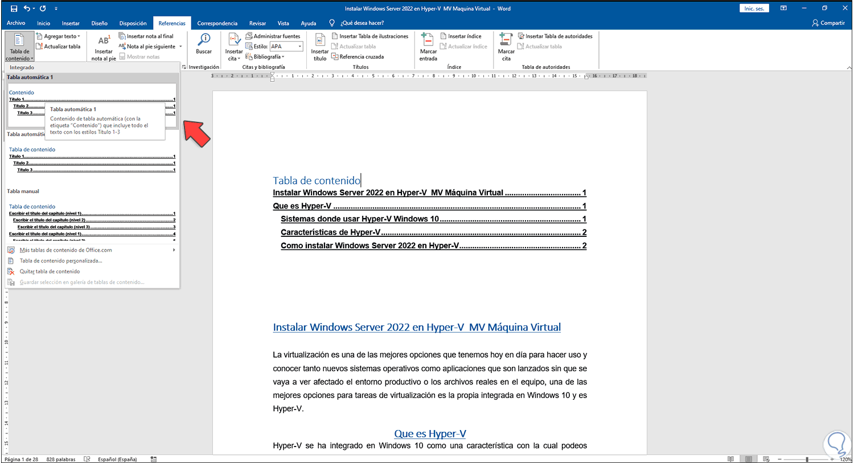This screenshot has height=463, width=854.
Task: Open the arrow next to Nota al pie siguiente
Action: click(180, 47)
